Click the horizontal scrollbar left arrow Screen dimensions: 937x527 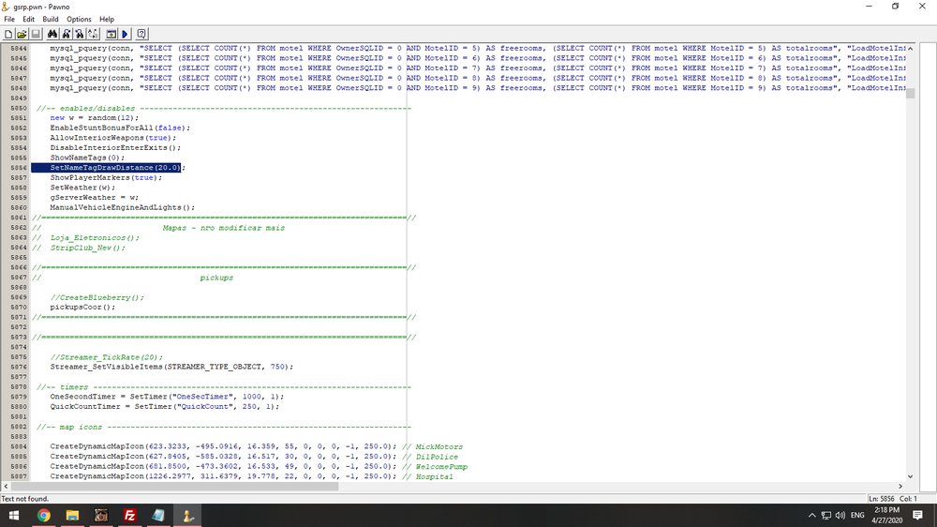tap(6, 487)
